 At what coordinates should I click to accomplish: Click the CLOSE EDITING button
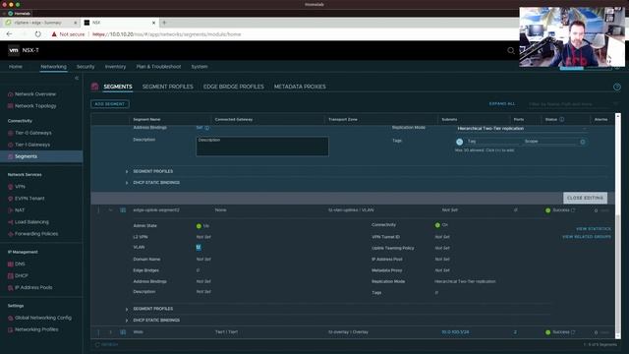click(585, 198)
